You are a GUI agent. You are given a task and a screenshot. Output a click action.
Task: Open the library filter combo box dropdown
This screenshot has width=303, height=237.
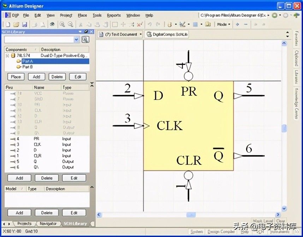pyautogui.click(x=77, y=39)
